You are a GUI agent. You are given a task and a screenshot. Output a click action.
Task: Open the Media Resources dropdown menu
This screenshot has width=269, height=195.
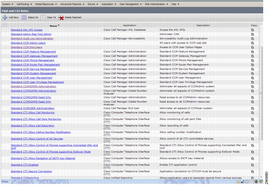(46, 4)
